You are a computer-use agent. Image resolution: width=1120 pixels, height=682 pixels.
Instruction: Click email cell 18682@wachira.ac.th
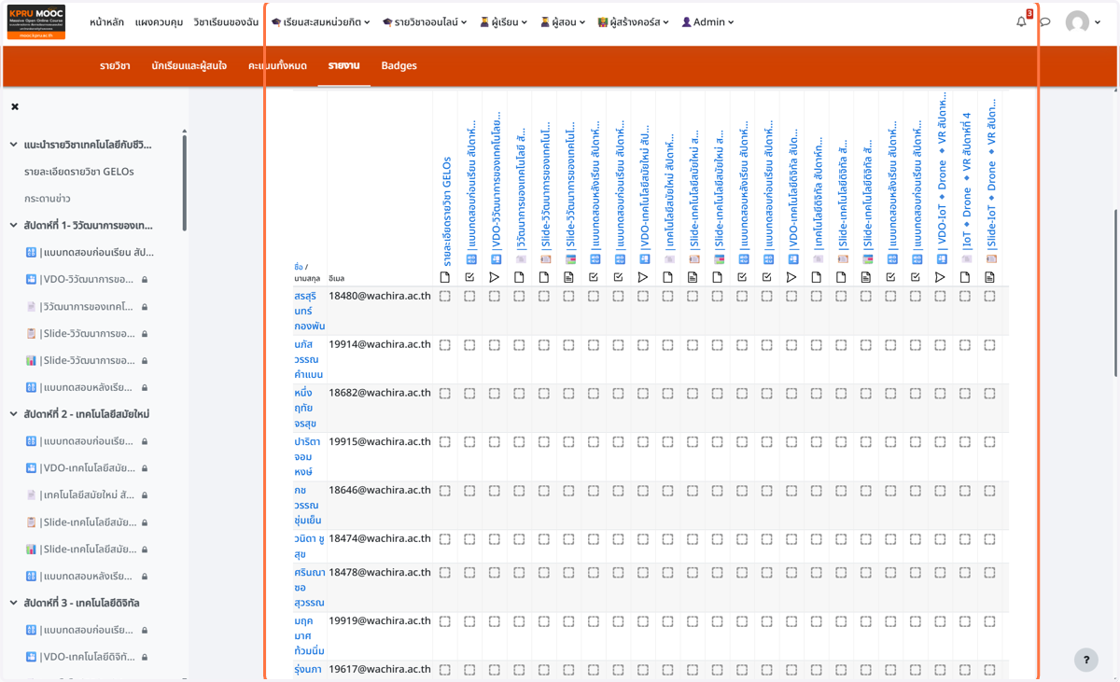pyautogui.click(x=380, y=393)
